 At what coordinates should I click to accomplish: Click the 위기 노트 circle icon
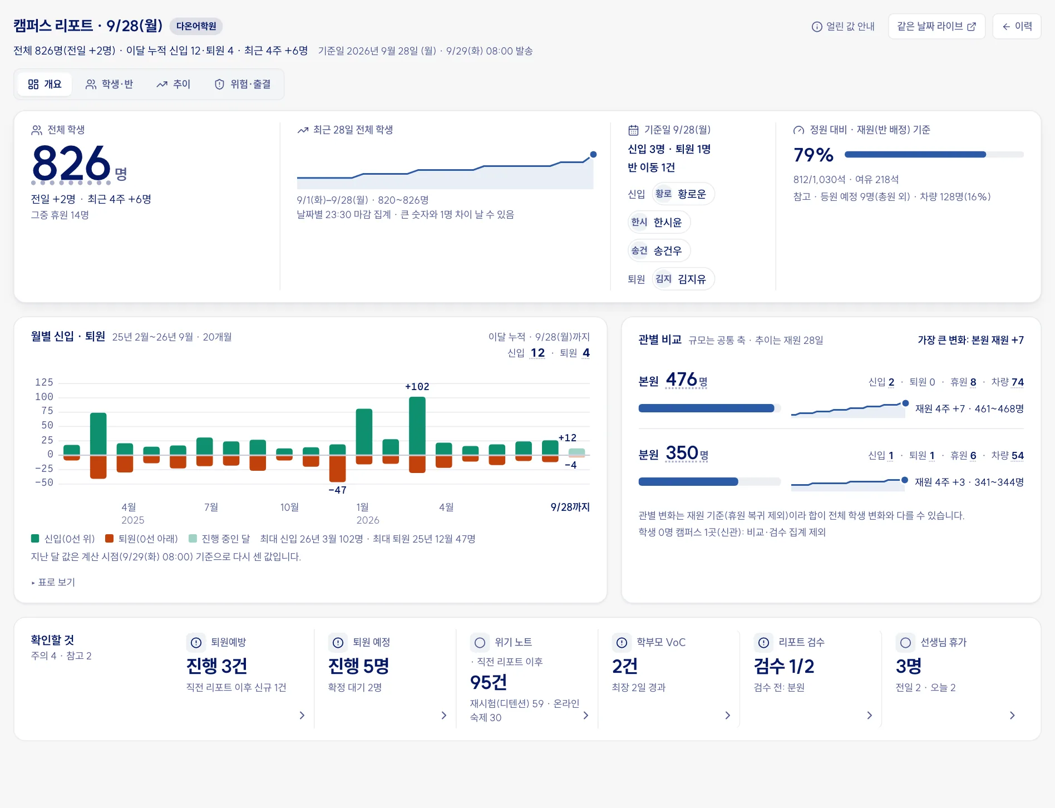(480, 643)
